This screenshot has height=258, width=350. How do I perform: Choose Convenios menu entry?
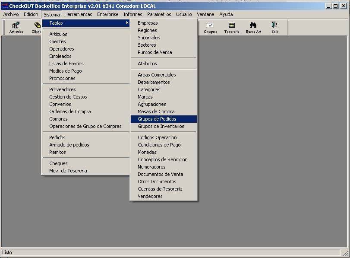(x=86, y=104)
